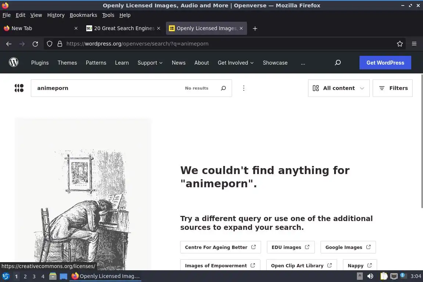Open the Tools menu

(108, 15)
